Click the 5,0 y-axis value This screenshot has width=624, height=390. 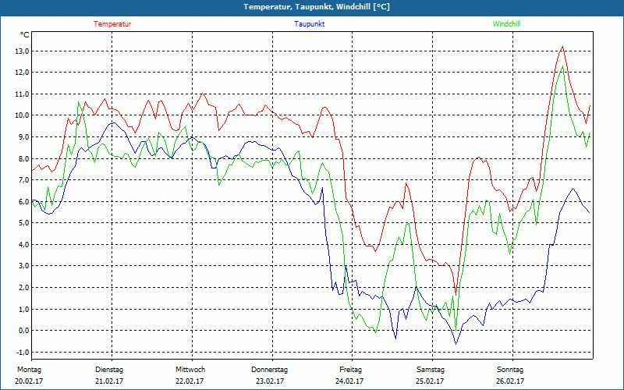click(23, 223)
